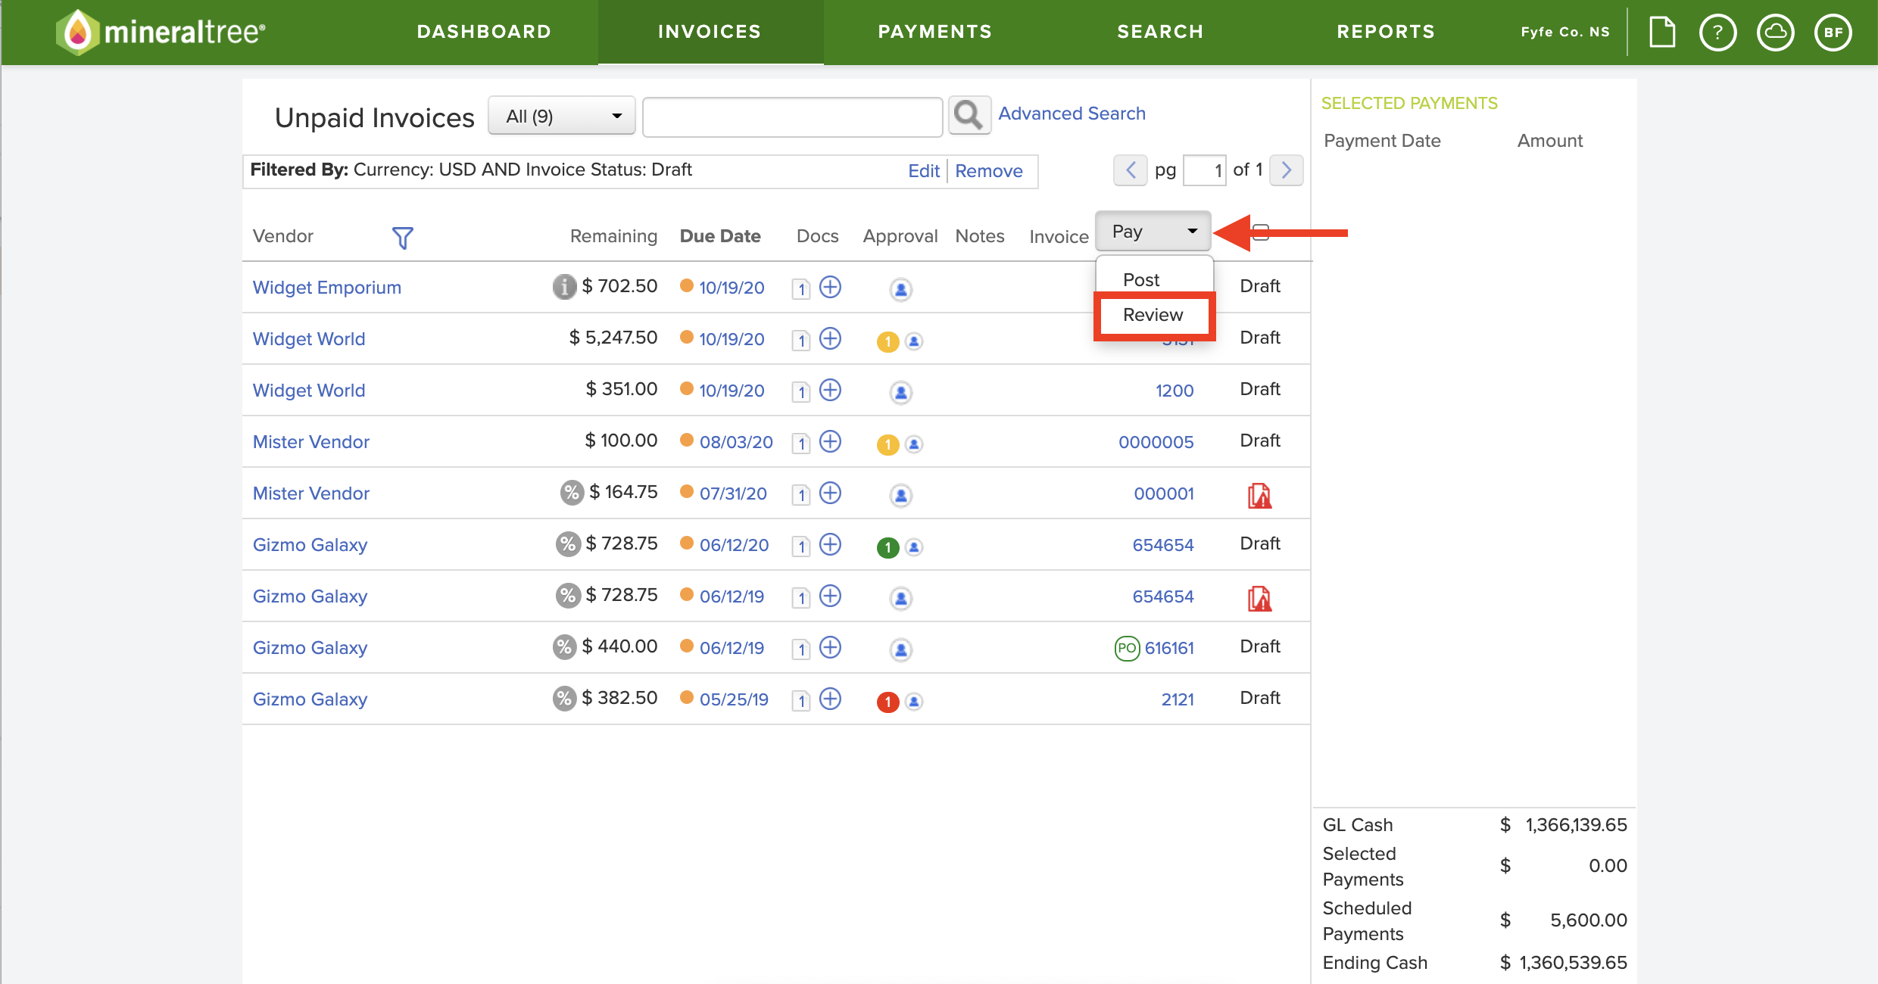
Task: Toggle the select-all checkbox next to Pay
Action: tap(1261, 232)
